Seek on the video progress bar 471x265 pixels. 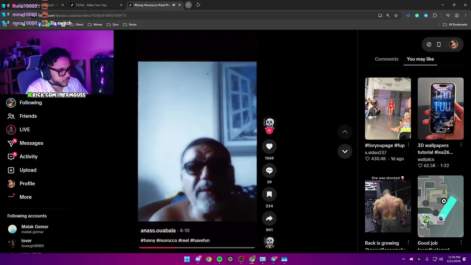(x=197, y=248)
